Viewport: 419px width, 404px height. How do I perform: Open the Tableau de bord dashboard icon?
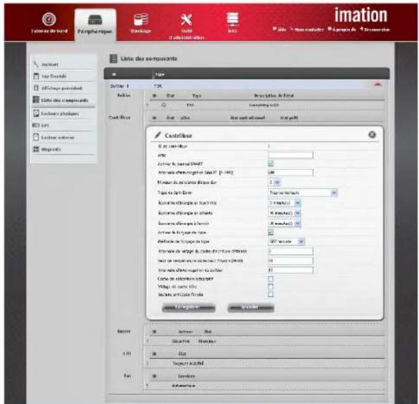tap(49, 19)
